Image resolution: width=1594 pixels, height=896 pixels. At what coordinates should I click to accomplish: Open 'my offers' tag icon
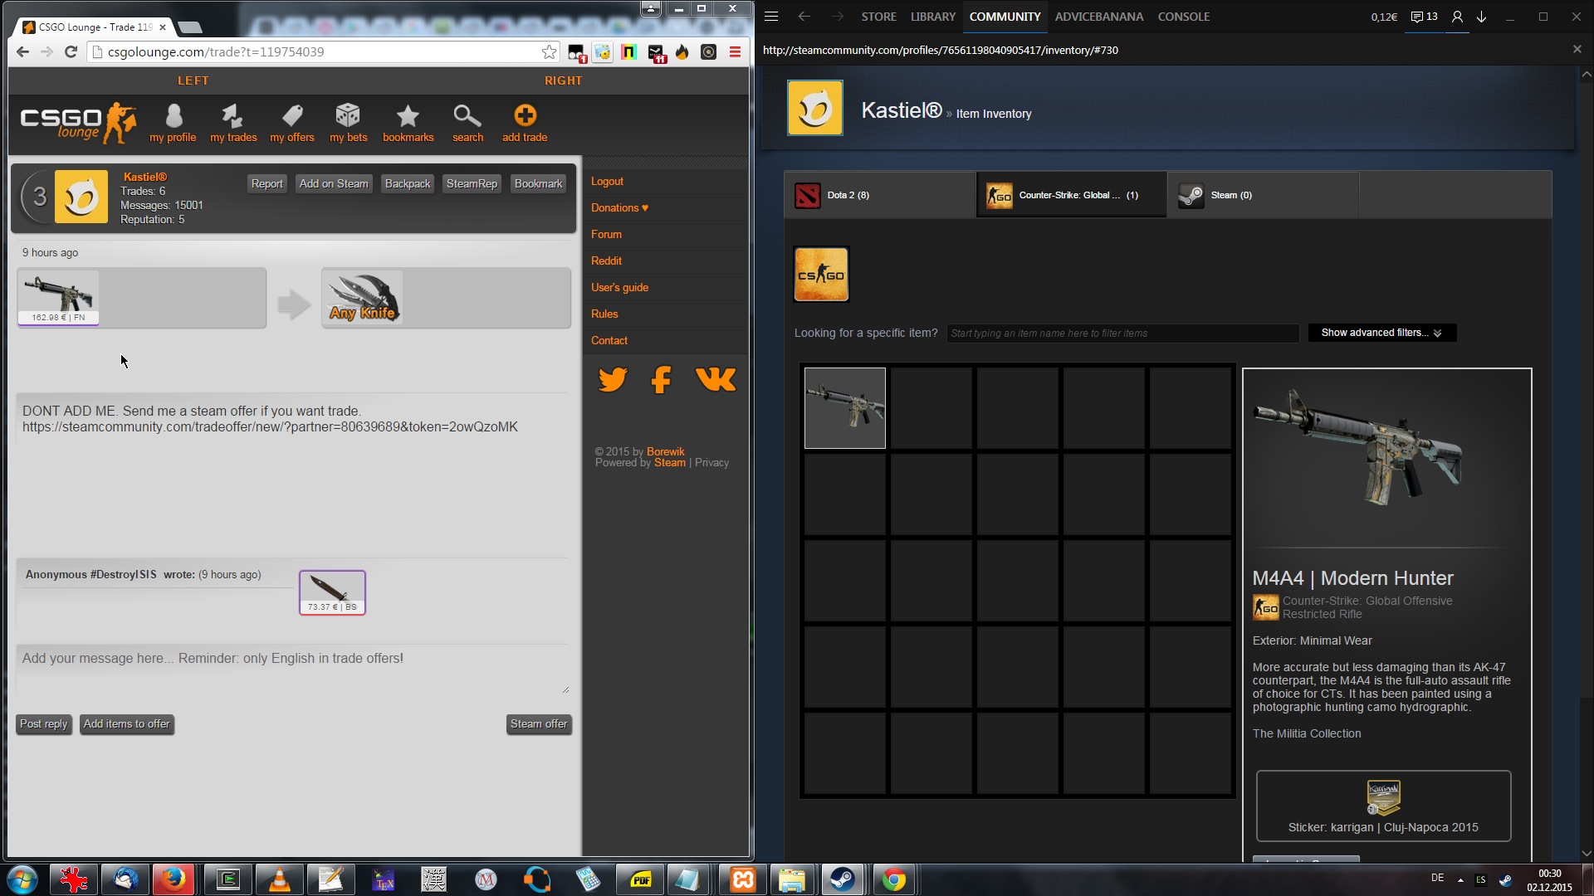[292, 116]
